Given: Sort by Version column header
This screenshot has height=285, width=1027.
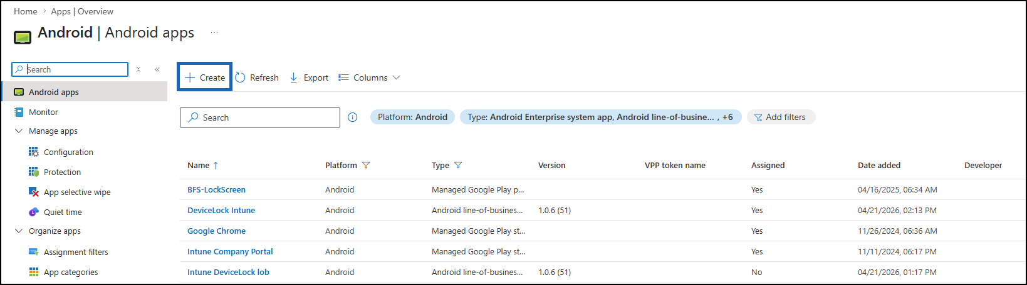Looking at the screenshot, I should click(551, 165).
